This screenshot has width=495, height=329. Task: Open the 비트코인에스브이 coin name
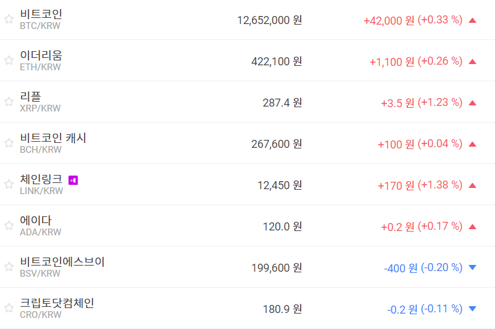click(62, 262)
